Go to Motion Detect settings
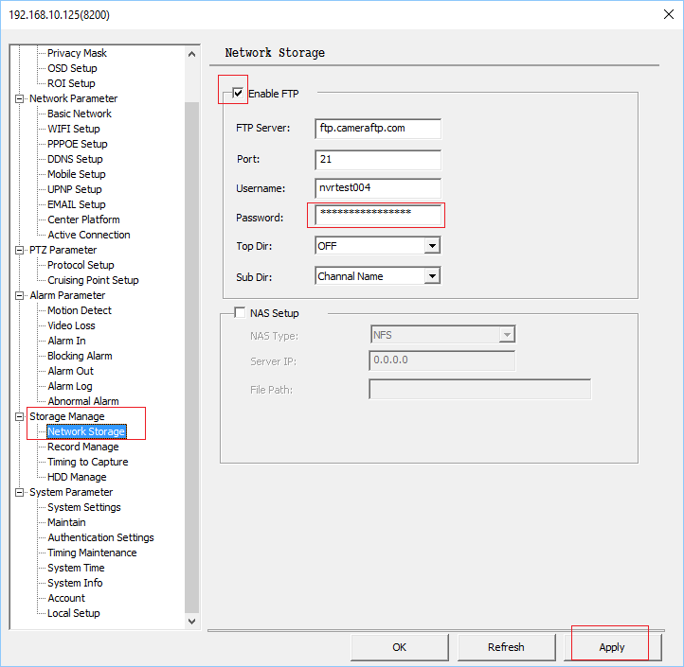This screenshot has width=684, height=667. pos(79,310)
